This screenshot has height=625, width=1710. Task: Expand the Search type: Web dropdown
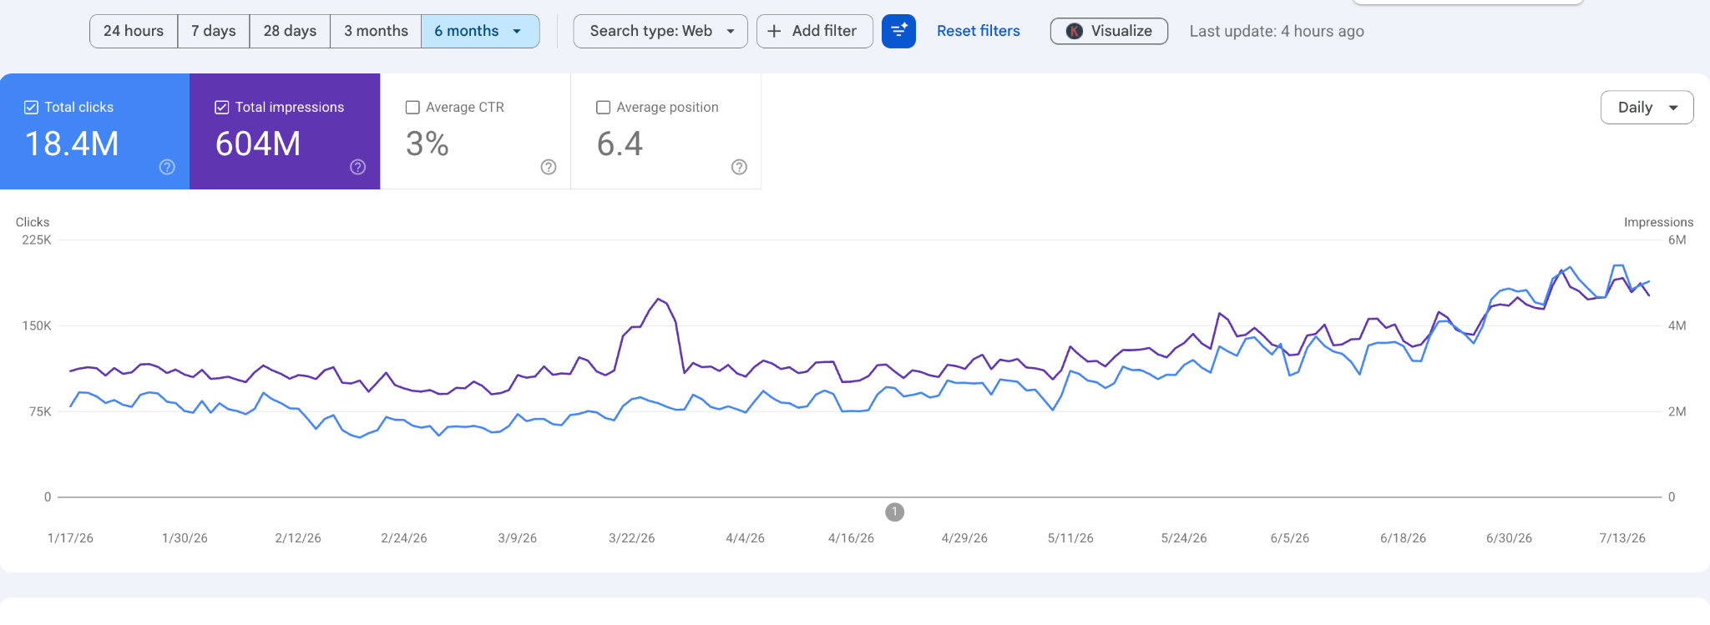click(x=660, y=31)
